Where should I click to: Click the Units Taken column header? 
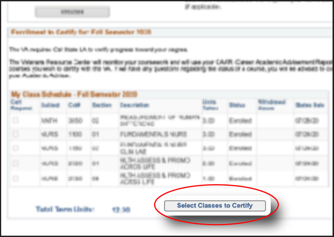pyautogui.click(x=210, y=105)
